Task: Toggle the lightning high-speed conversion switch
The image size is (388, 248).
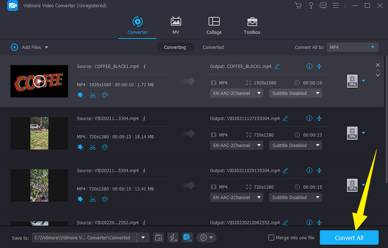Action: [173, 237]
